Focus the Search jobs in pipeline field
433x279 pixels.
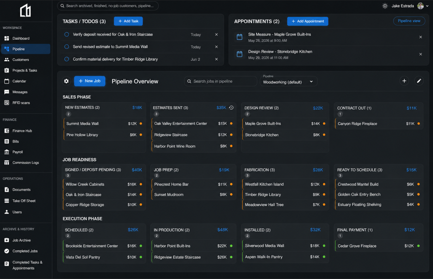click(x=220, y=81)
